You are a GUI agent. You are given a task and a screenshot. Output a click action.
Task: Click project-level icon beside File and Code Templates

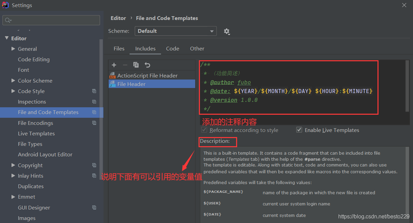point(94,112)
